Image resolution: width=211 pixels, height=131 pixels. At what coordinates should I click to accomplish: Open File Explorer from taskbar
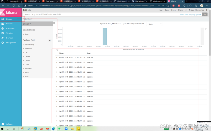click(72, 129)
